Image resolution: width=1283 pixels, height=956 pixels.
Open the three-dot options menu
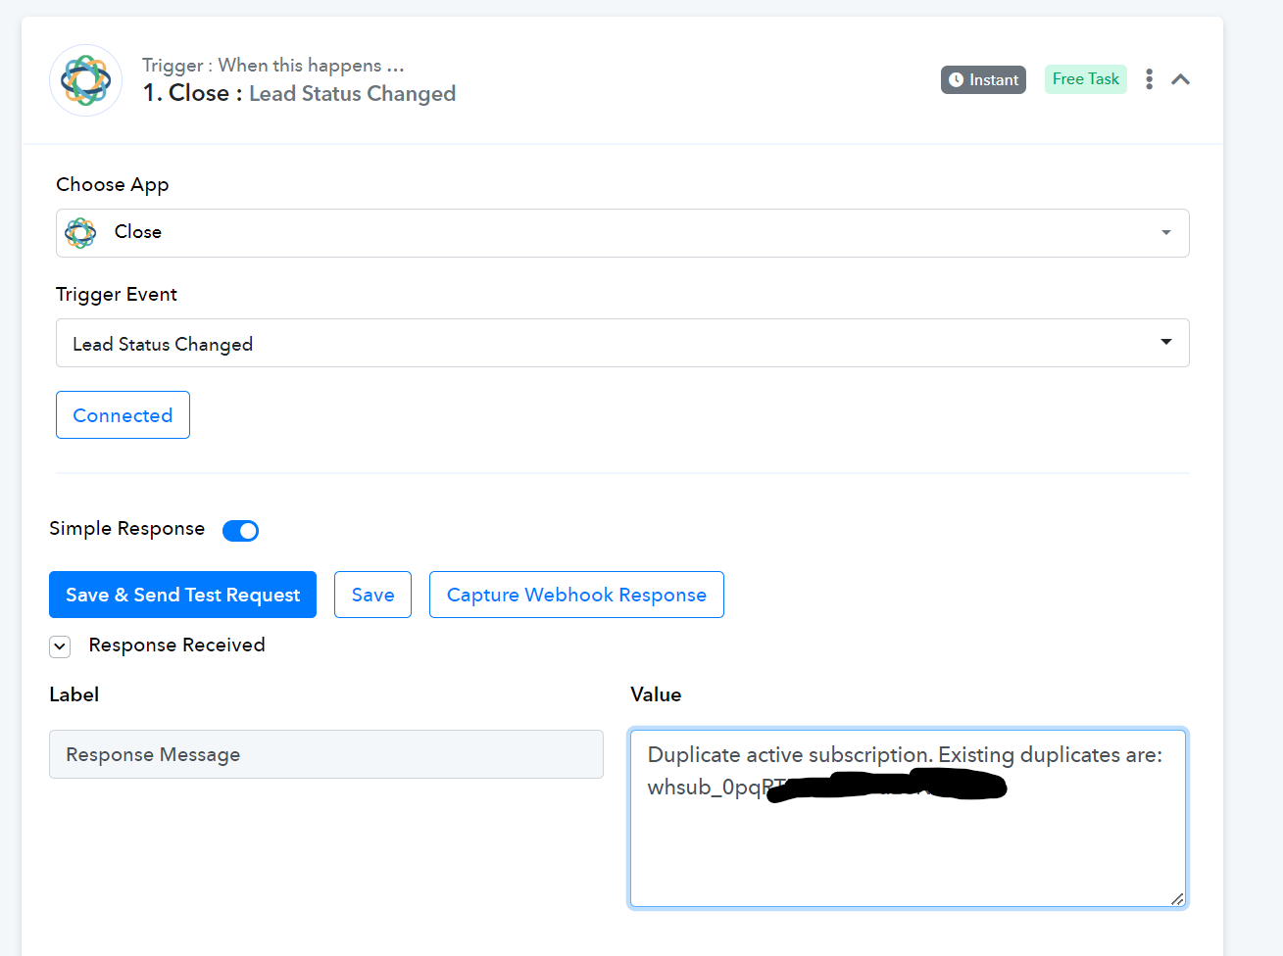click(1149, 79)
